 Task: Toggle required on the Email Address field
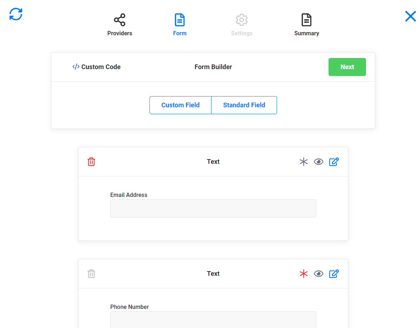tap(303, 162)
